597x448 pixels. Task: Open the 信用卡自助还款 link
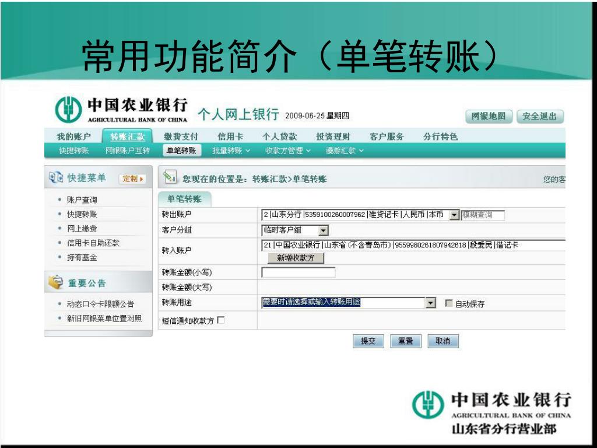pyautogui.click(x=93, y=243)
